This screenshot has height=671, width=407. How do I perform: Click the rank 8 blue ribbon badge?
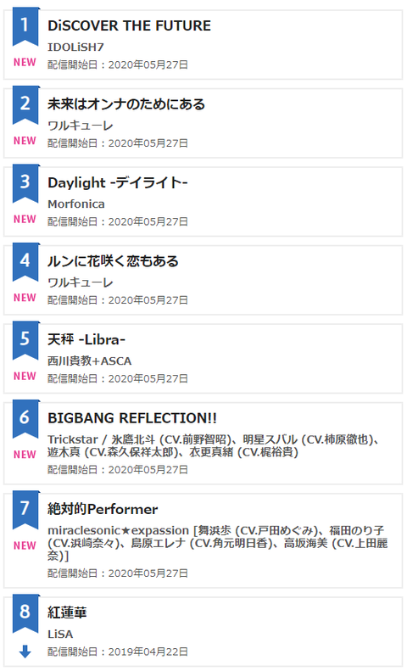pyautogui.click(x=25, y=613)
